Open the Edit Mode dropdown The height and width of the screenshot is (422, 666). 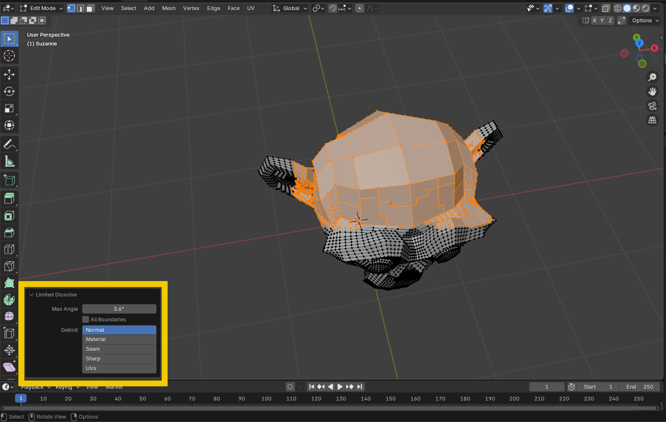(x=41, y=8)
